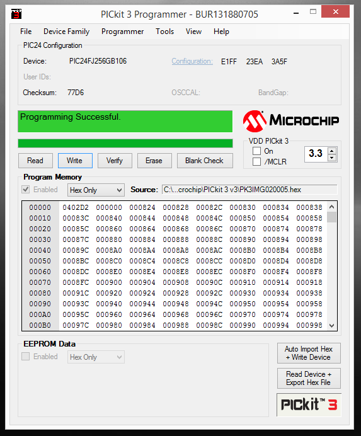Click the Microchip logo
The width and height of the screenshot is (361, 436).
pyautogui.click(x=291, y=121)
